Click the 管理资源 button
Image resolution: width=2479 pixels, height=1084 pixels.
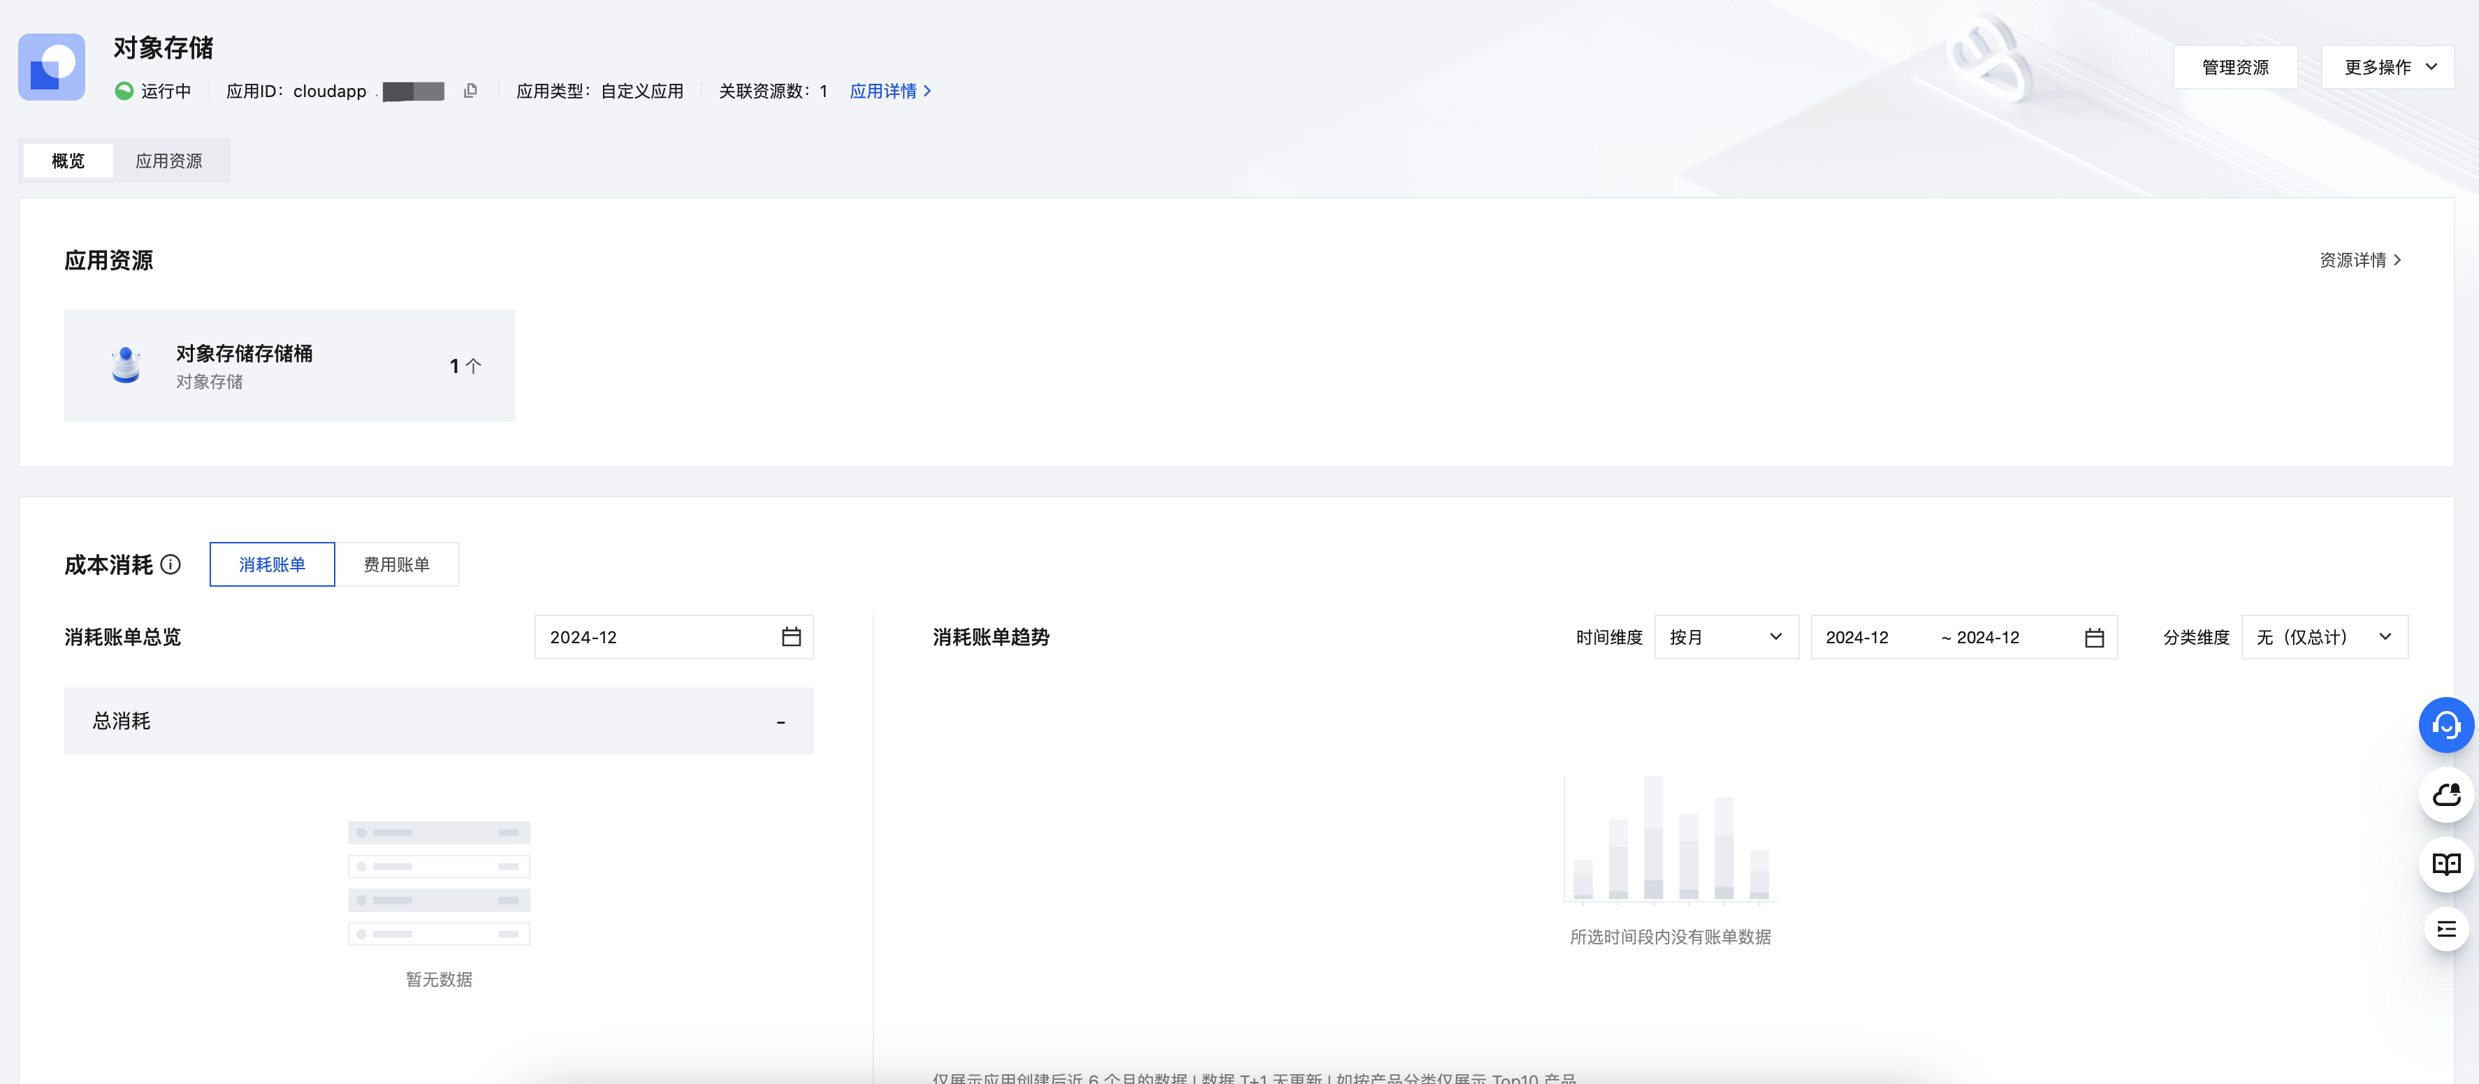pyautogui.click(x=2234, y=67)
